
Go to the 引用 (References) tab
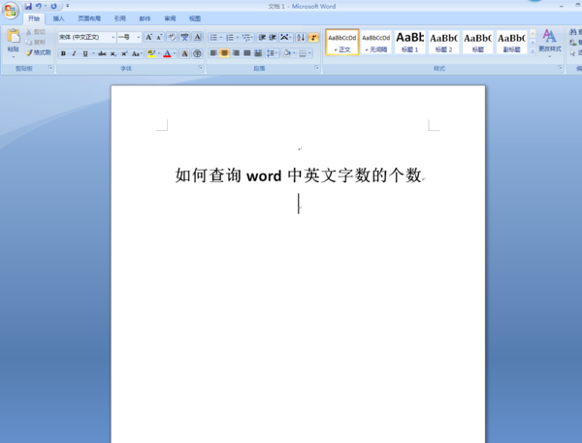coord(119,18)
